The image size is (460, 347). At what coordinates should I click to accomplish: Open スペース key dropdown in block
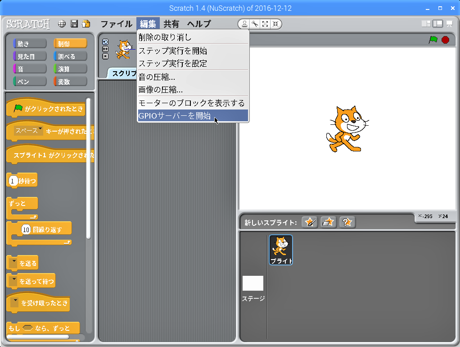pyautogui.click(x=28, y=131)
